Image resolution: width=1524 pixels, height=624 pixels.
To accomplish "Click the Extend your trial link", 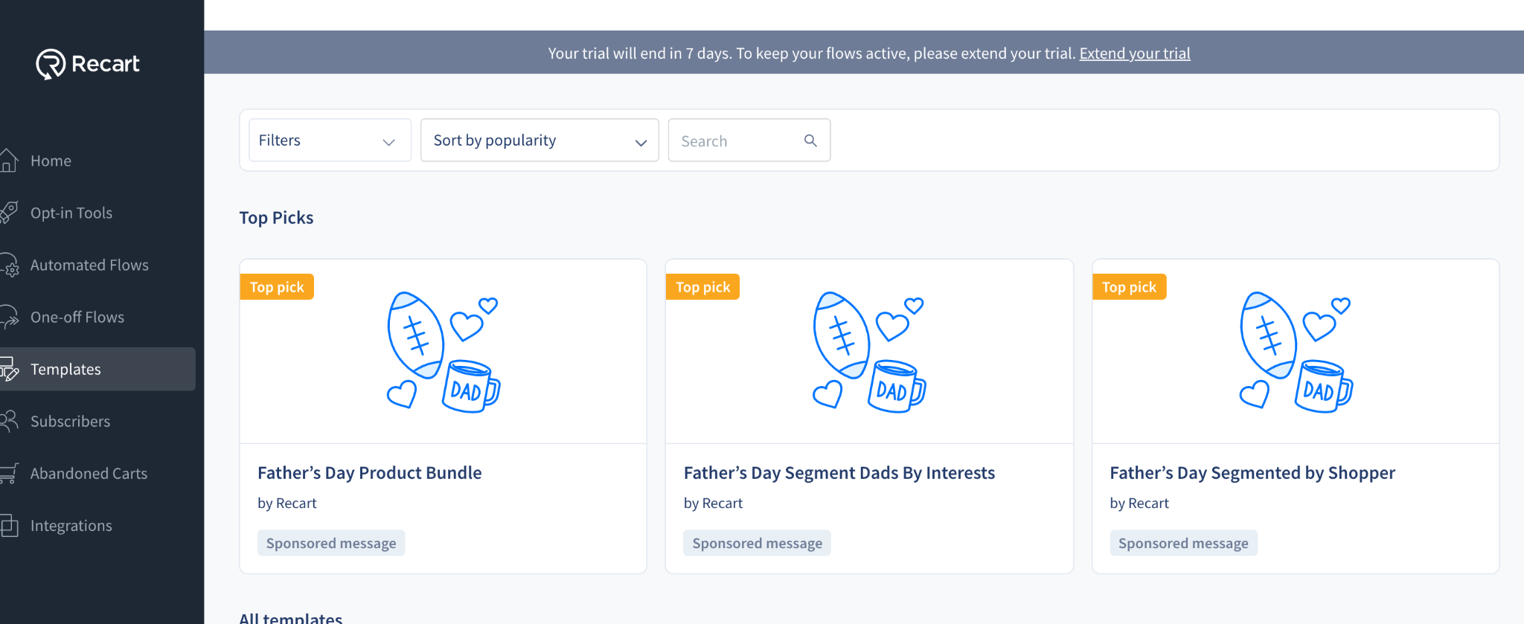I will 1135,54.
